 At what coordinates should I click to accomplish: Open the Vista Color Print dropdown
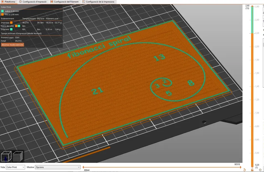pyautogui.click(x=15, y=167)
